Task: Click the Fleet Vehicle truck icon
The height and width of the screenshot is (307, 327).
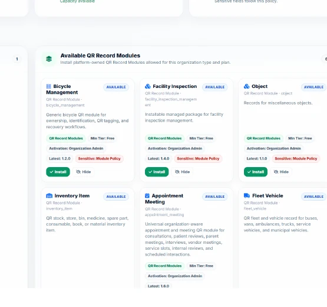Action: tap(247, 196)
